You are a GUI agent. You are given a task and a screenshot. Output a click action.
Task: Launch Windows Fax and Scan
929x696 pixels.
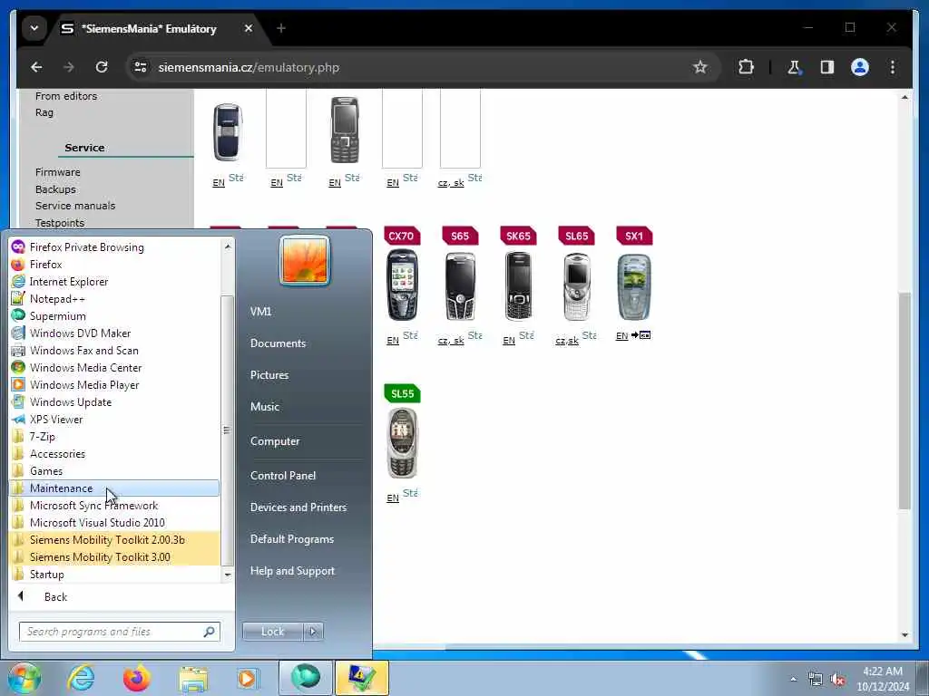click(115, 351)
